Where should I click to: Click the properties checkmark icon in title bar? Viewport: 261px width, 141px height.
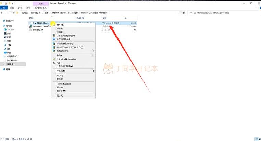(6, 3)
